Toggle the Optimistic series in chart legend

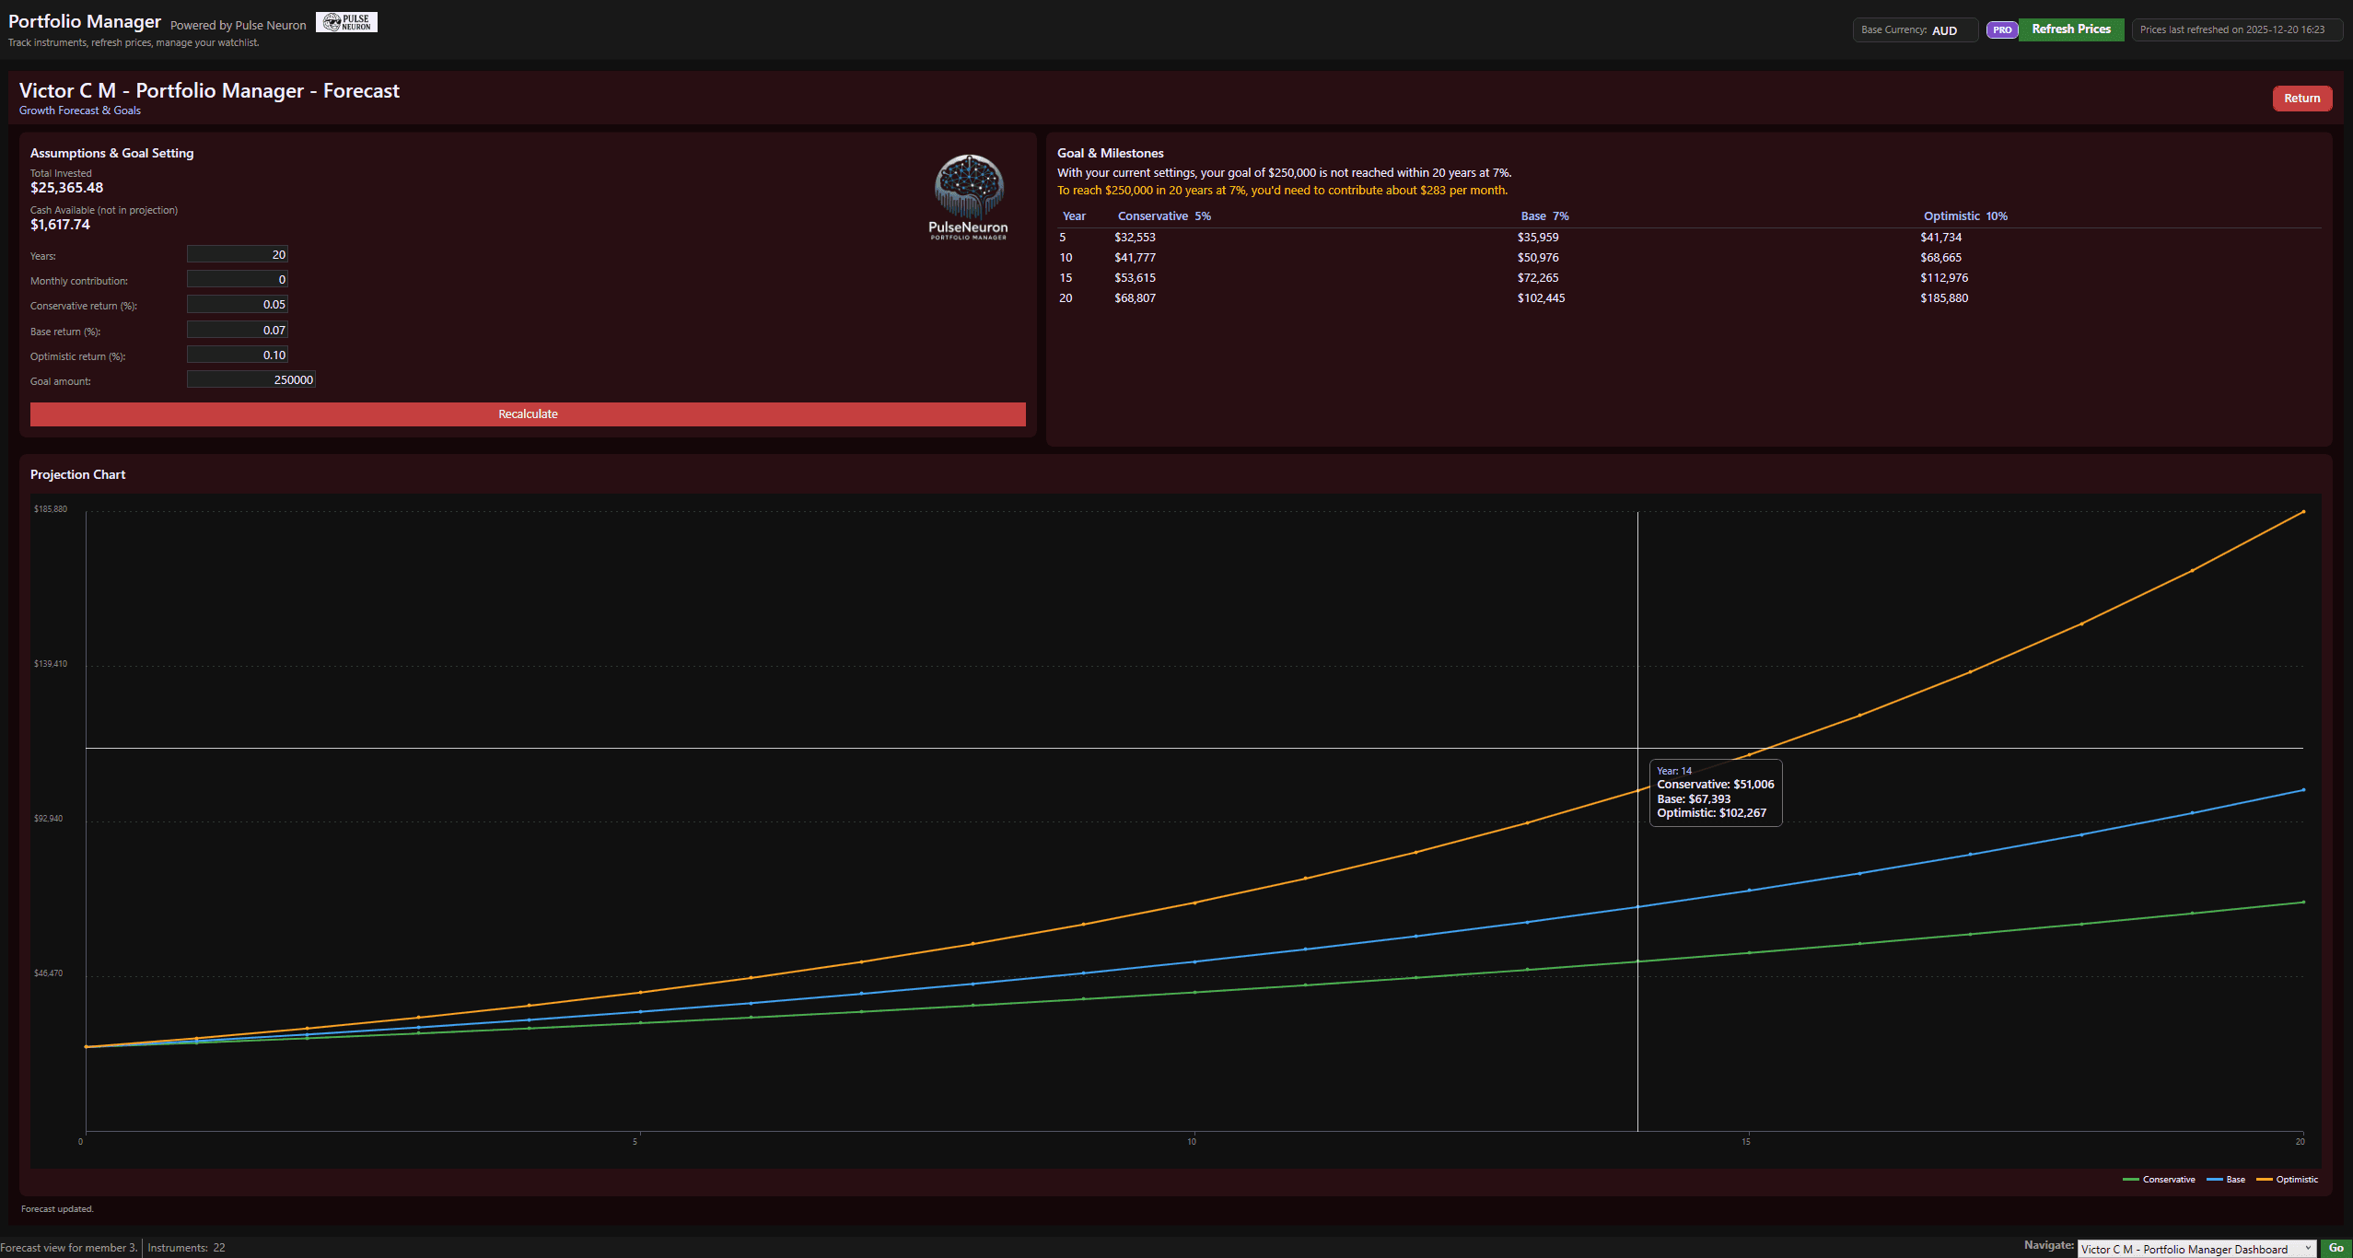pos(2288,1179)
